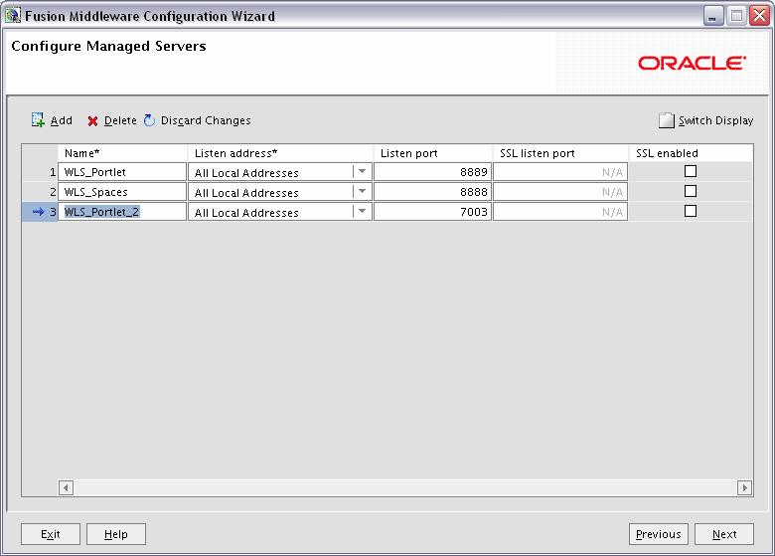Image resolution: width=775 pixels, height=556 pixels.
Task: Click the Listen address* column header
Action: tap(280, 153)
